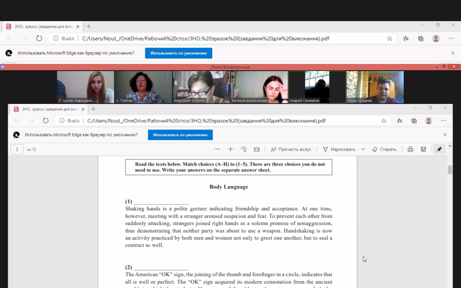The width and height of the screenshot is (461, 288).
Task: Zoom in the PDF with plus icon
Action: pyautogui.click(x=230, y=149)
